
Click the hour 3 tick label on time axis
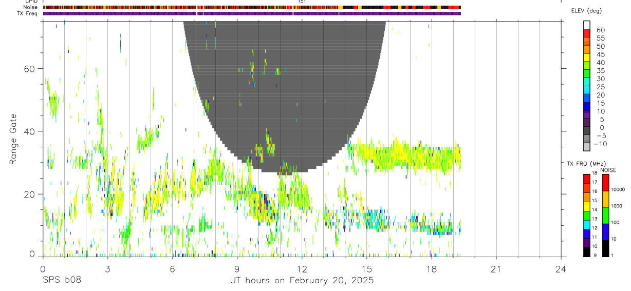pos(107,268)
